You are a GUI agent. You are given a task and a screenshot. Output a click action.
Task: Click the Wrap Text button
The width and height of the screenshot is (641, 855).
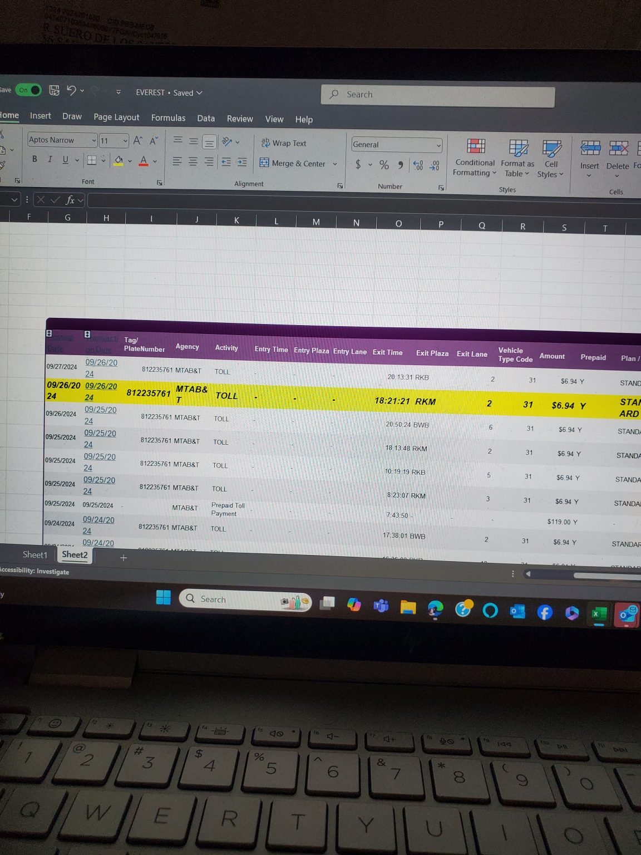(284, 143)
